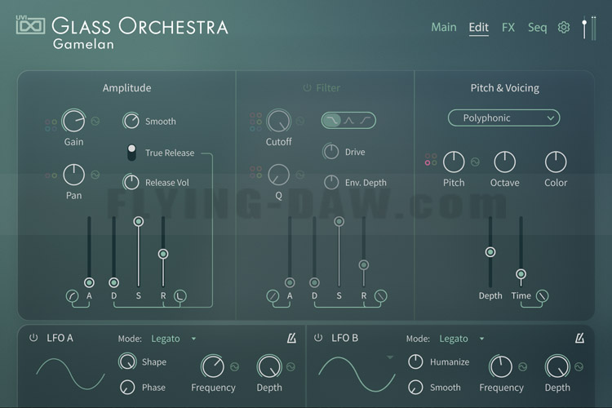Click the Pan knob
Image resolution: width=612 pixels, height=408 pixels.
coord(73,175)
